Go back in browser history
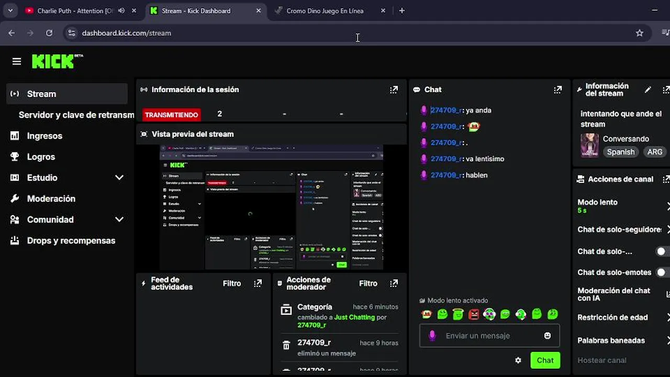The height and width of the screenshot is (377, 670). pos(12,33)
